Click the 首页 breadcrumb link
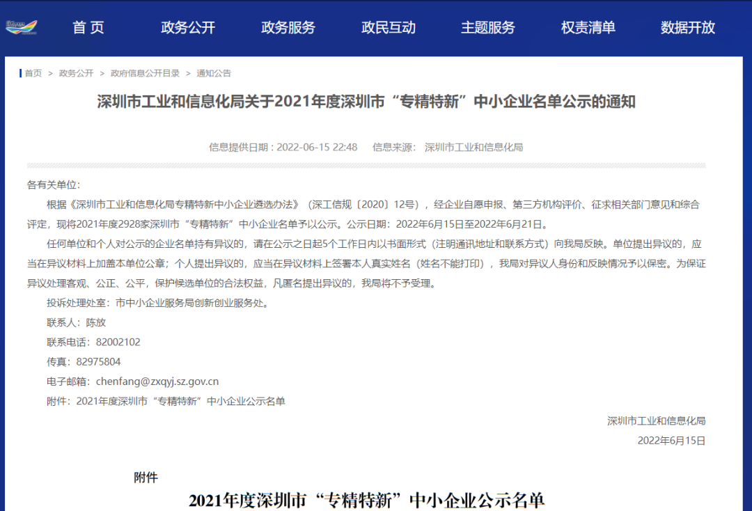 point(33,73)
